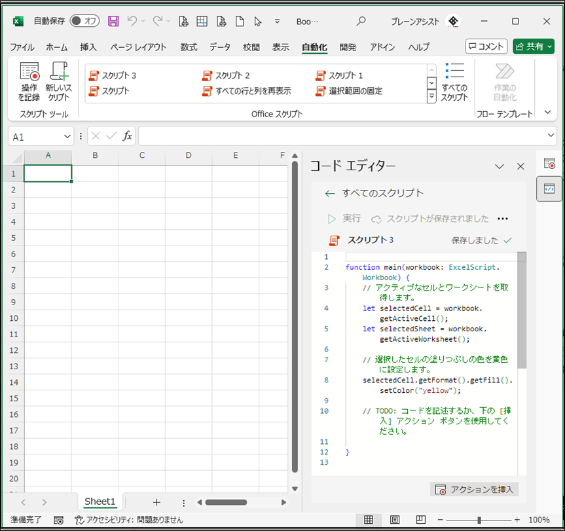
Task: Click the 100% zoom level
Action: click(x=539, y=520)
